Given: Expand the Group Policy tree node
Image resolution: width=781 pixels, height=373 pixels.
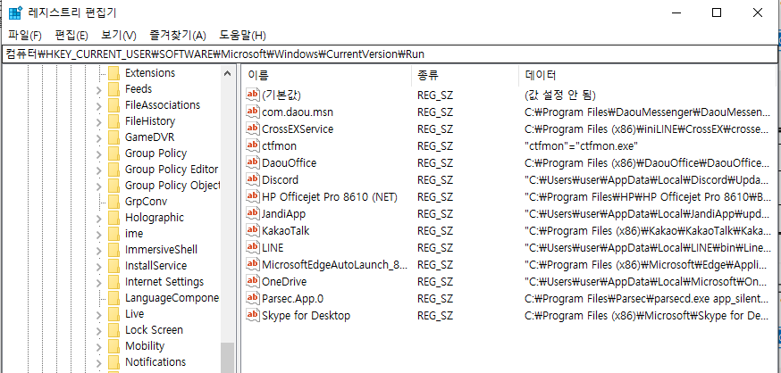Looking at the screenshot, I should (x=98, y=154).
